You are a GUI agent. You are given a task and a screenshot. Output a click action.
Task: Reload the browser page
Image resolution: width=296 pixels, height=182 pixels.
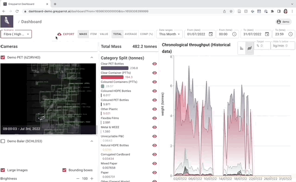(17, 11)
